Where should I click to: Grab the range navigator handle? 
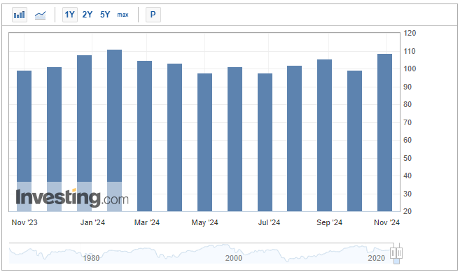(396, 252)
